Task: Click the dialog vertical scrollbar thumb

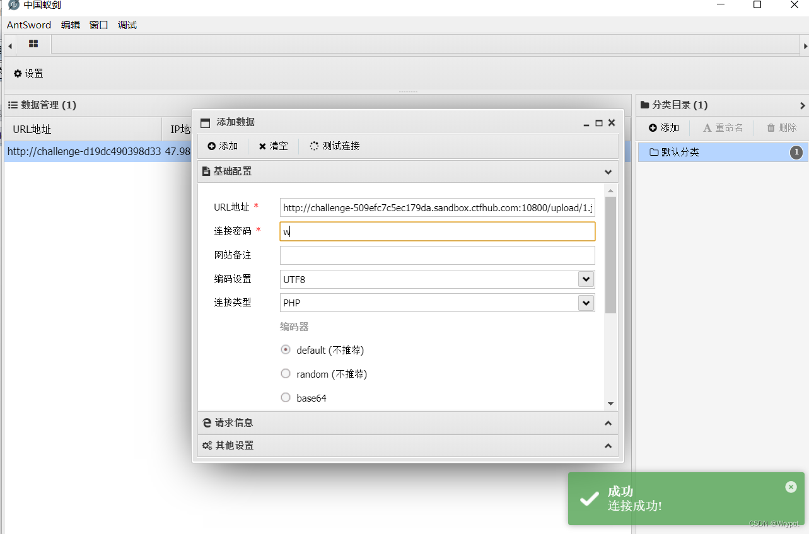Action: click(x=610, y=255)
